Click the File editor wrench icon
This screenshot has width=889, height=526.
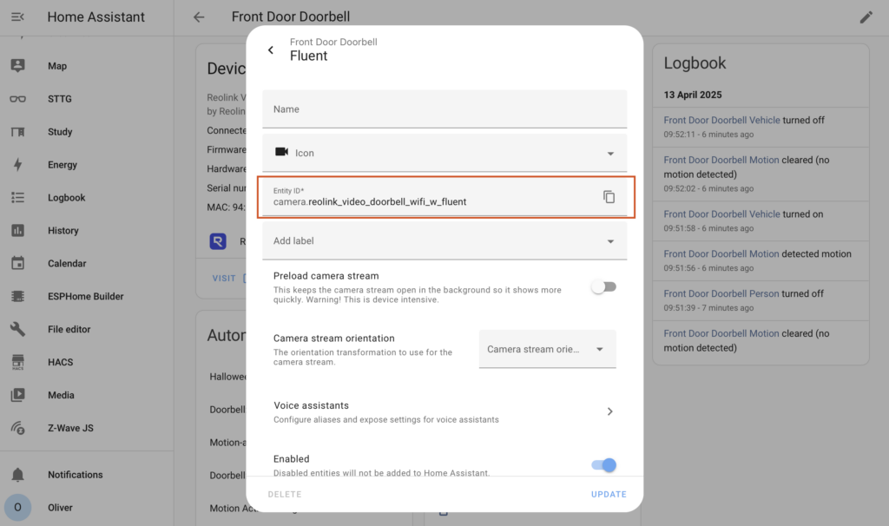click(17, 329)
